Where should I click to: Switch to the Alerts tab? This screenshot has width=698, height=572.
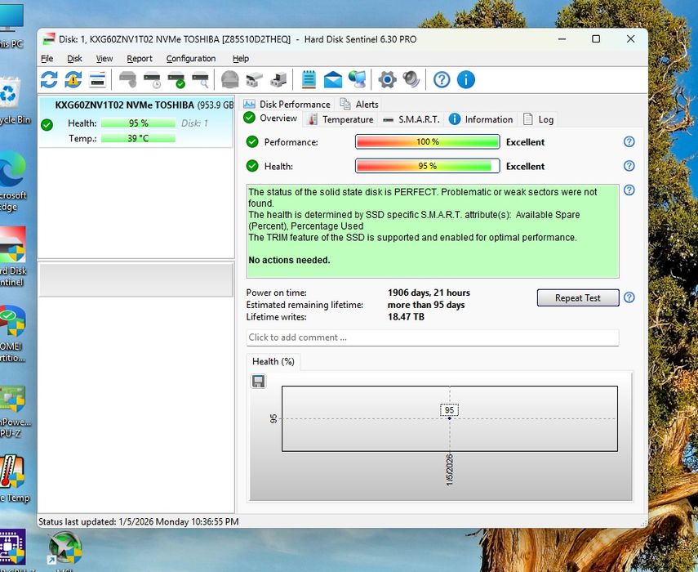(360, 105)
